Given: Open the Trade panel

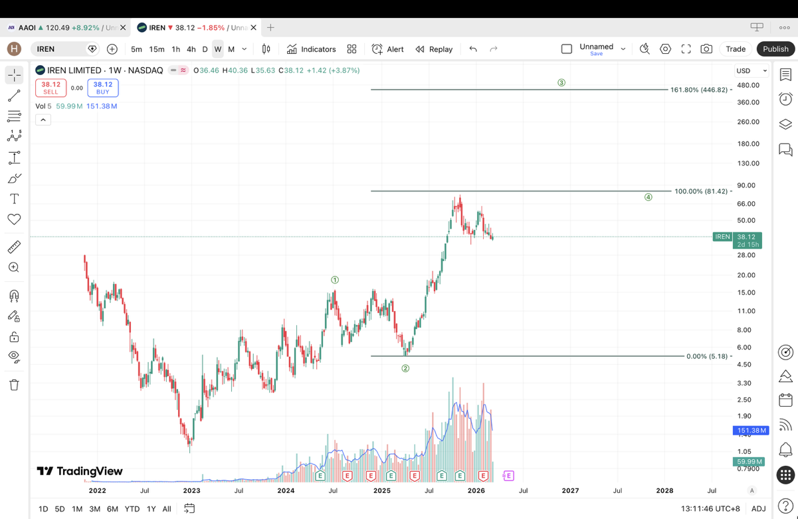Looking at the screenshot, I should (736, 49).
